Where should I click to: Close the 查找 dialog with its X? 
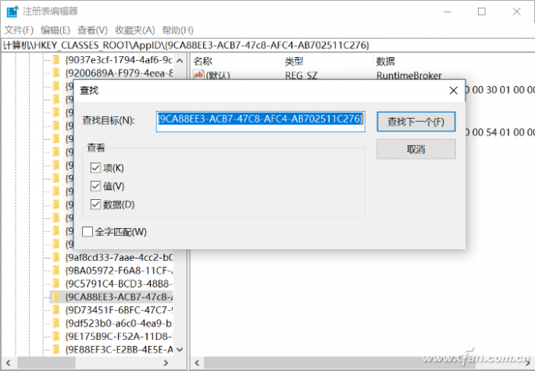pos(452,91)
